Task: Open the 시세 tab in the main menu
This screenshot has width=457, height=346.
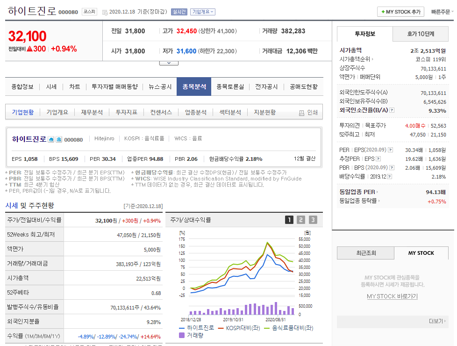Action: [x=51, y=86]
